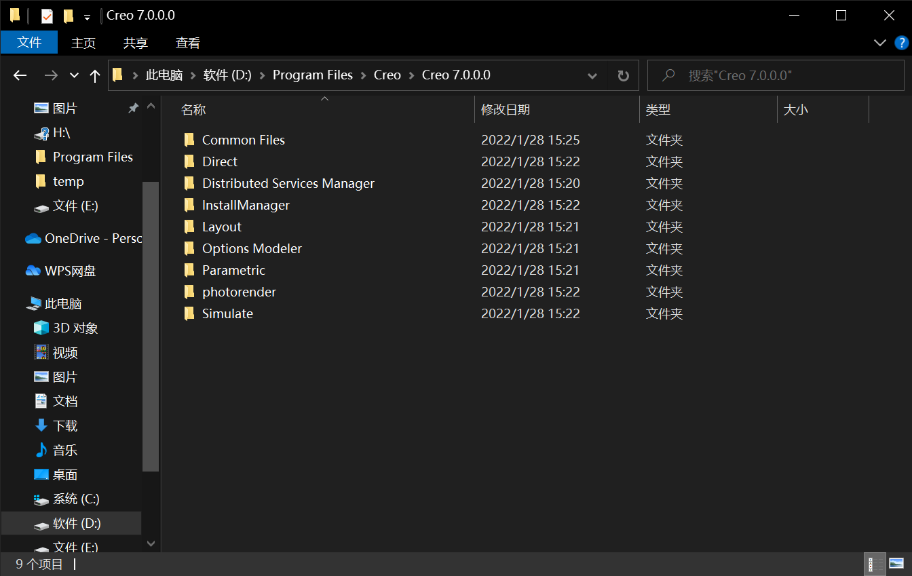Click 此电脑 in the address bar
The width and height of the screenshot is (912, 576).
click(x=164, y=75)
